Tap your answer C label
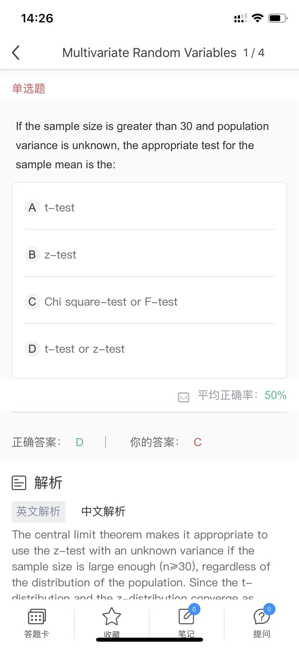Screen dimensions: 299x648 (x=198, y=442)
